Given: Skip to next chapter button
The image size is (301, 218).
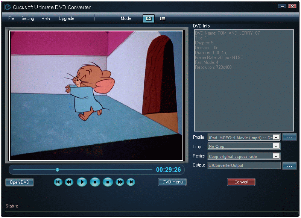Looking at the screenshot, I should click(131, 182).
